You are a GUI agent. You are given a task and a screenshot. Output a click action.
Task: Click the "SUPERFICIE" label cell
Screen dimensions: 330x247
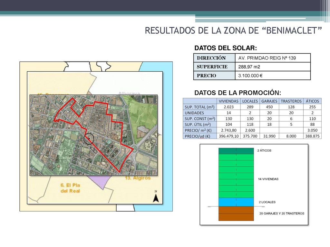click(214, 67)
